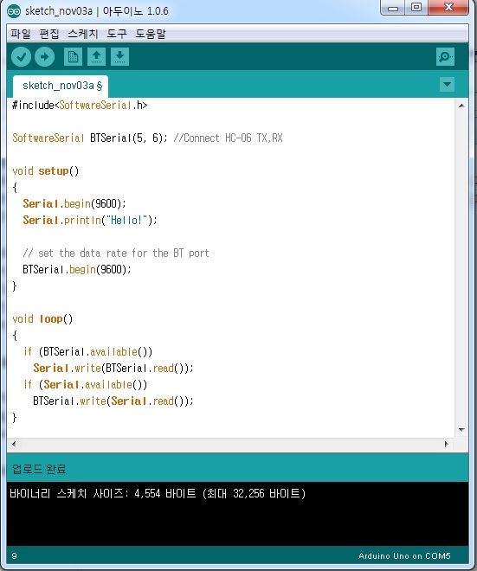Open the 편집 menu
The height and width of the screenshot is (571, 477).
tap(48, 34)
